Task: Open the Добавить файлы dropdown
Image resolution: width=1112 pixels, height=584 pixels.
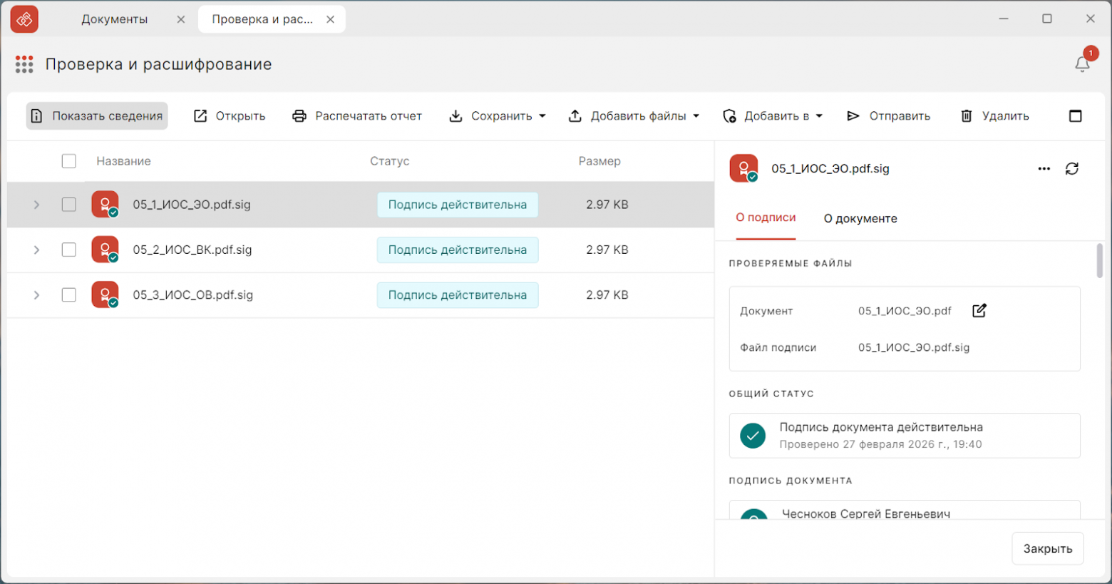Action: pyautogui.click(x=634, y=116)
